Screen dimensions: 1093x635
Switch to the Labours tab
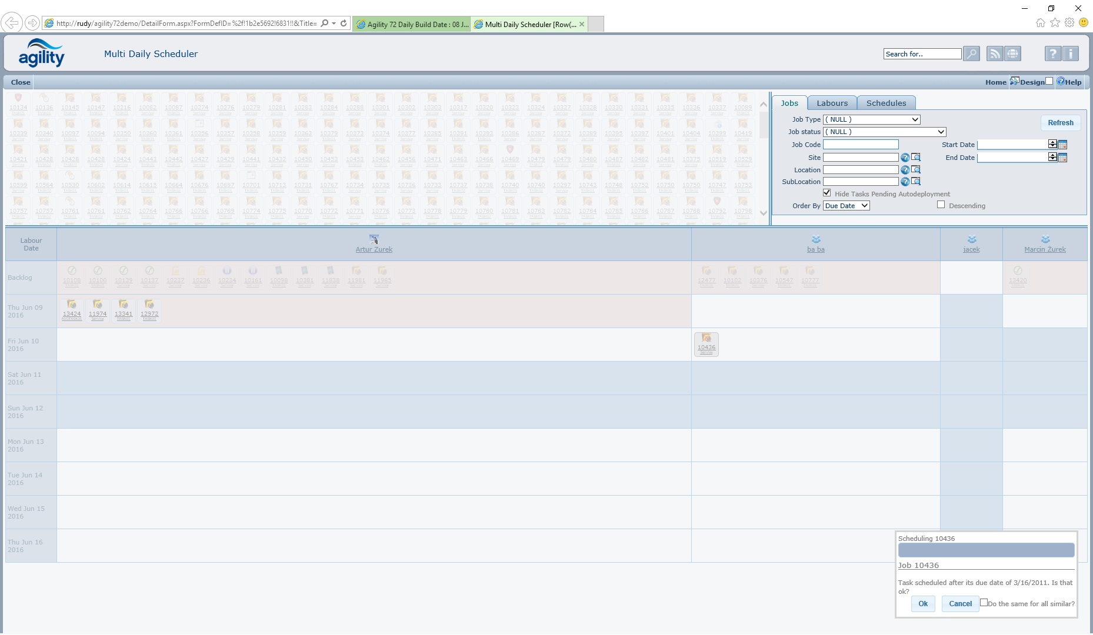tap(832, 103)
